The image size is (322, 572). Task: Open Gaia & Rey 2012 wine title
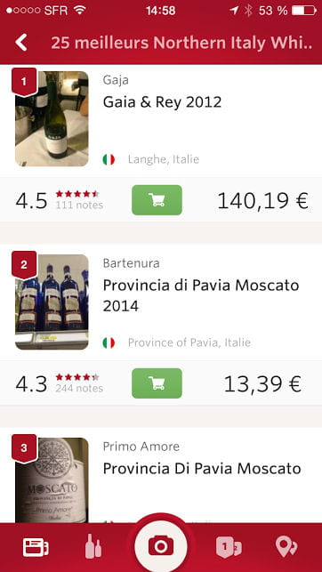click(x=162, y=102)
